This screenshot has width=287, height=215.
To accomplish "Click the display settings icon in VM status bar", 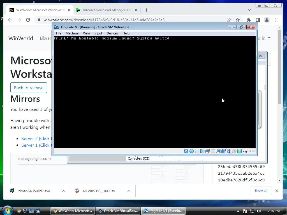I will (218, 151).
